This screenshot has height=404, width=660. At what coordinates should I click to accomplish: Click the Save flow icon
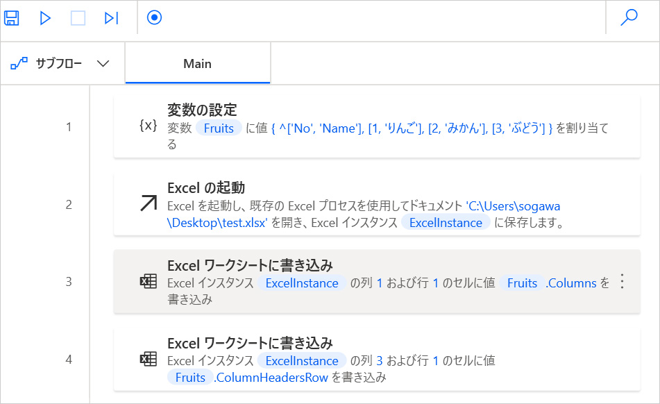[12, 18]
